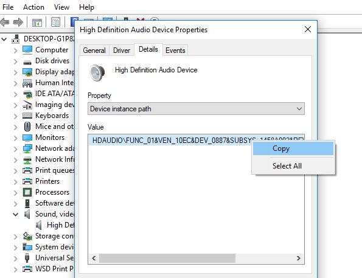Click the Forward arrow toolbar icon
362x278 pixels.
pos(18,23)
